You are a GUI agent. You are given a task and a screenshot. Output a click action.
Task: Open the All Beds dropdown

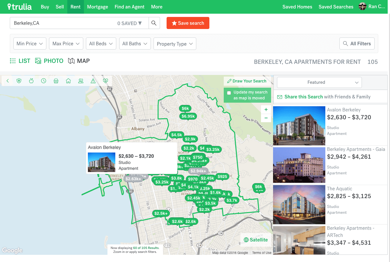(101, 44)
